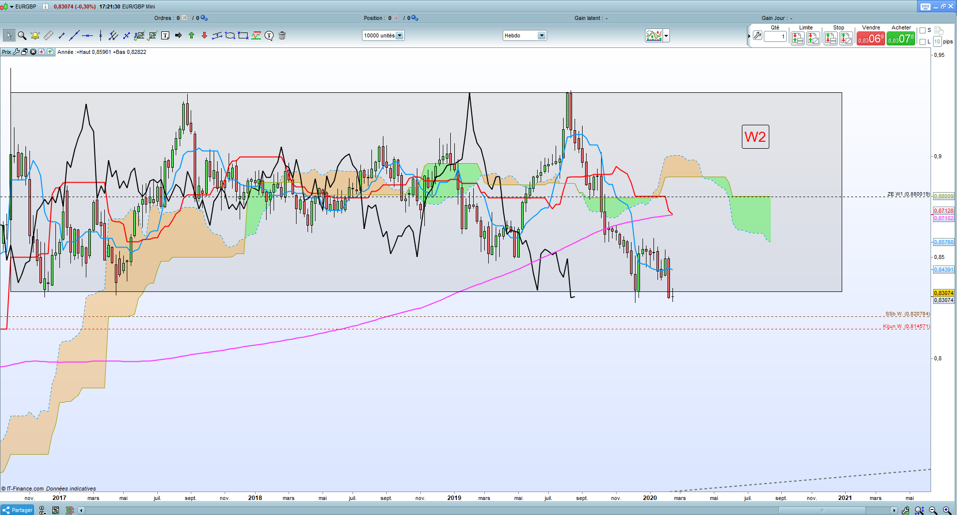Viewport: 957px width, 515px height.
Task: Select the rectangle drawing tool
Action: point(243,35)
